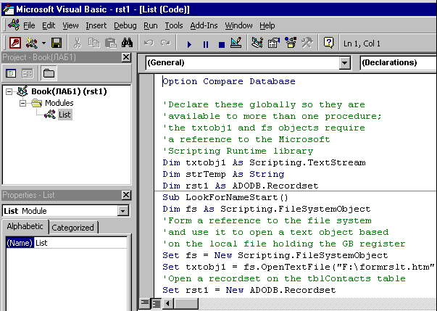The width and height of the screenshot is (437, 311).
Task: Click the Save floppy disk icon
Action: (57, 43)
